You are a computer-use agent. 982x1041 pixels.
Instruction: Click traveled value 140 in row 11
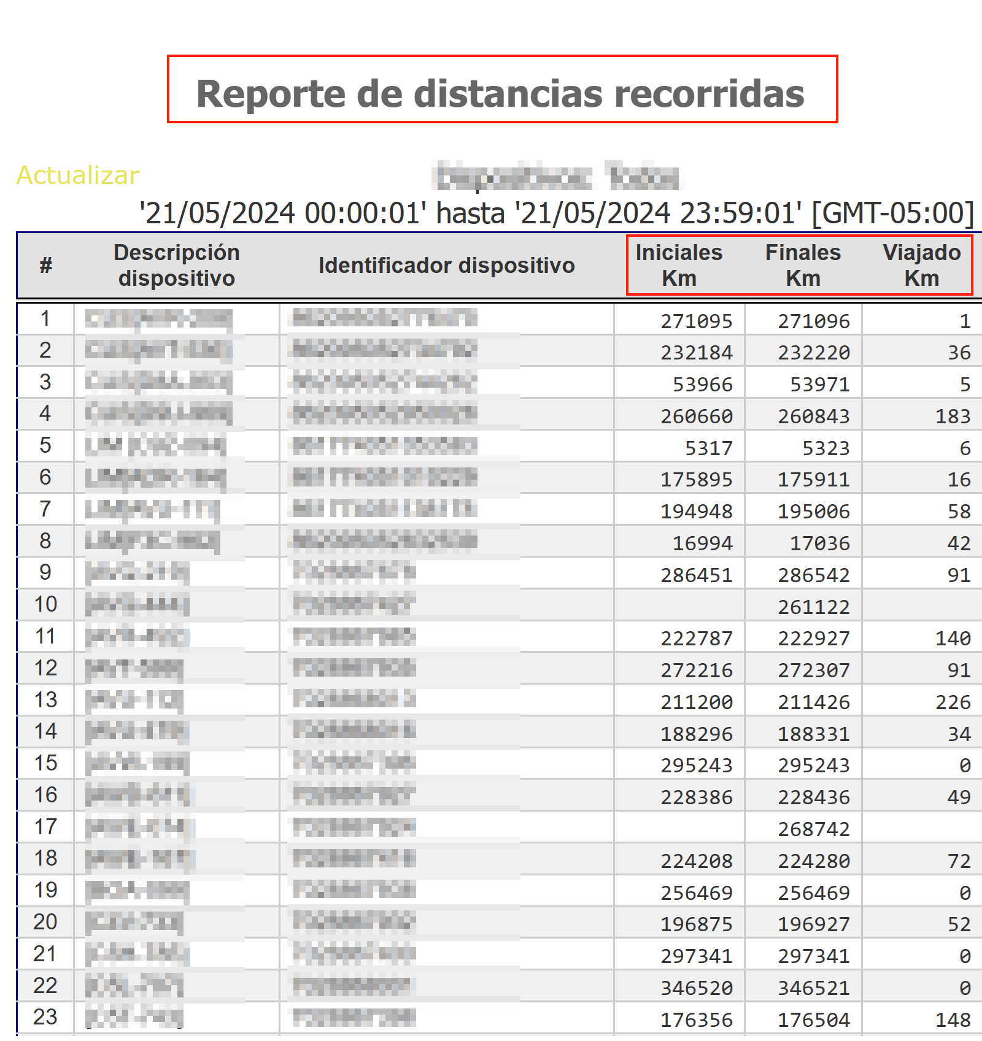pos(952,639)
